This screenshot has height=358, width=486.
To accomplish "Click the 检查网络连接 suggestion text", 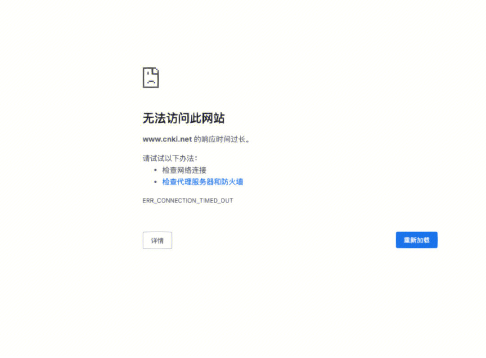I will tap(184, 170).
